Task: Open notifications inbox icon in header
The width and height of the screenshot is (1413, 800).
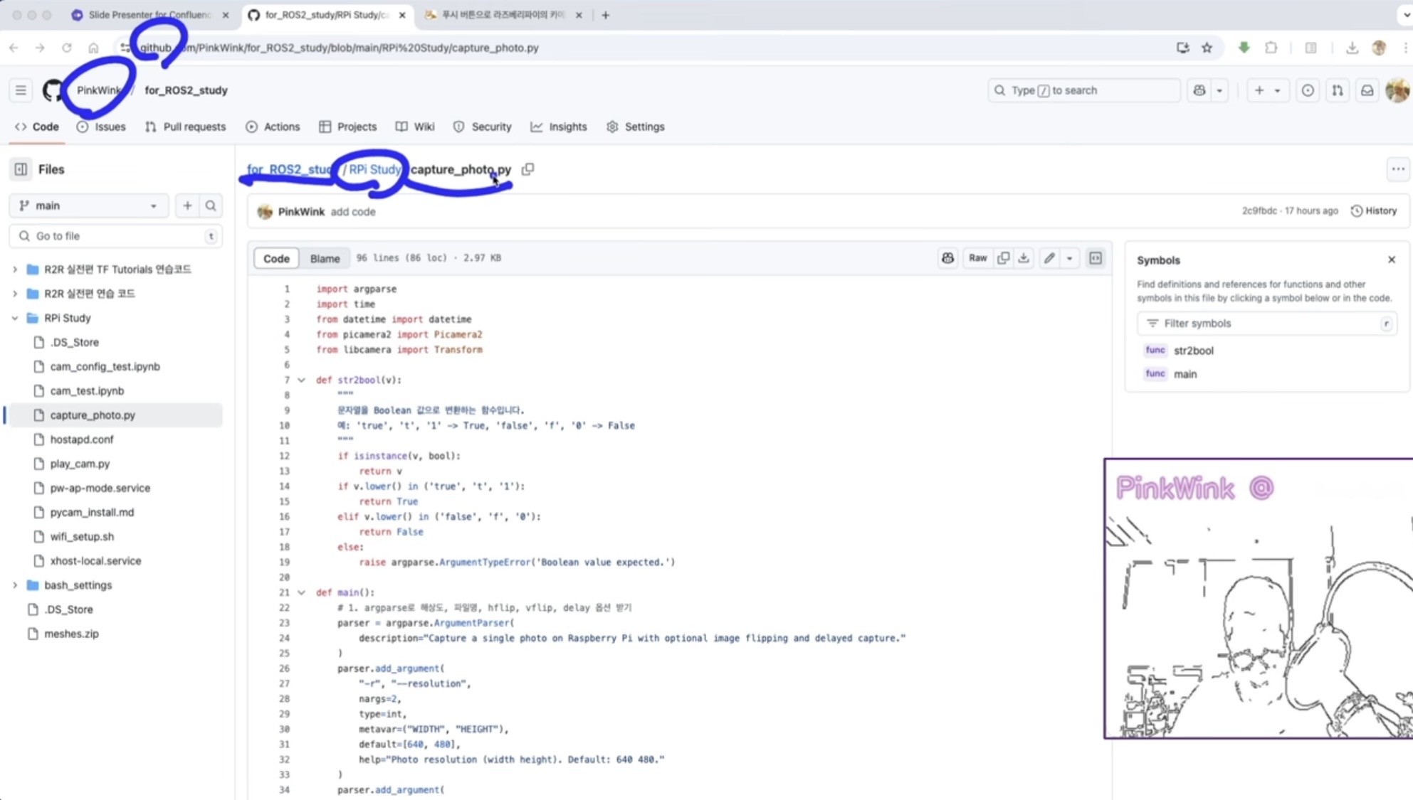Action: pyautogui.click(x=1367, y=90)
